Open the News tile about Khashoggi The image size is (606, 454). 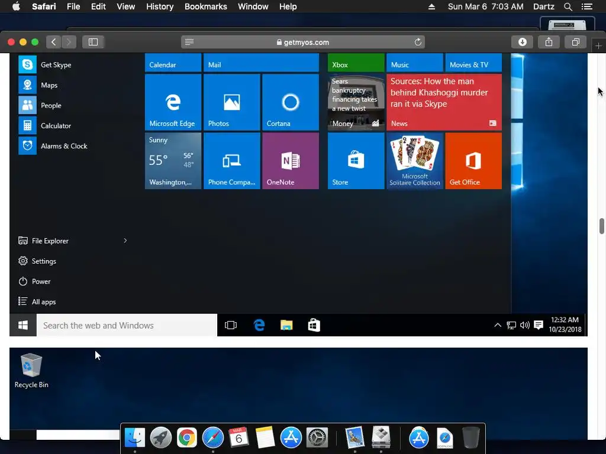(x=444, y=102)
